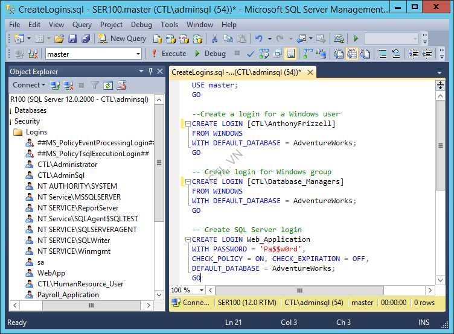Parse the query with the checkmark icon
Image resolution: width=454 pixels, height=334 pixels.
251,54
